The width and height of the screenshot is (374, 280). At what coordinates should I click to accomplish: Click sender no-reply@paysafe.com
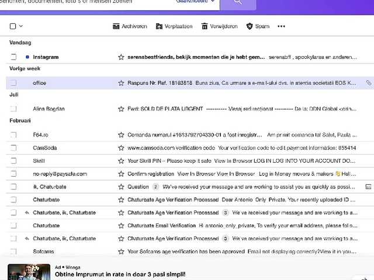click(x=60, y=174)
